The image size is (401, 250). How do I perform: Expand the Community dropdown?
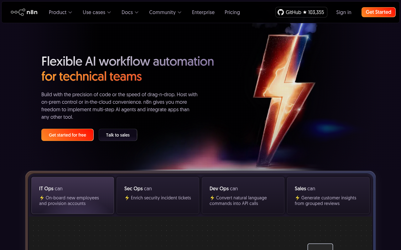click(165, 12)
